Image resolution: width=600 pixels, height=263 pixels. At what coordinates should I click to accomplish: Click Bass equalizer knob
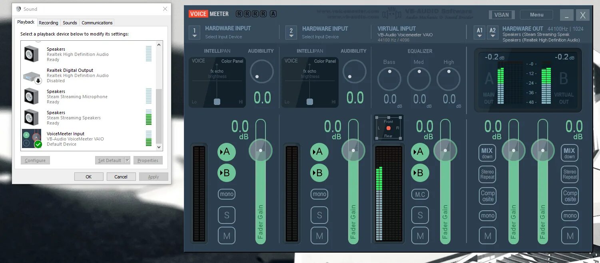click(x=389, y=79)
